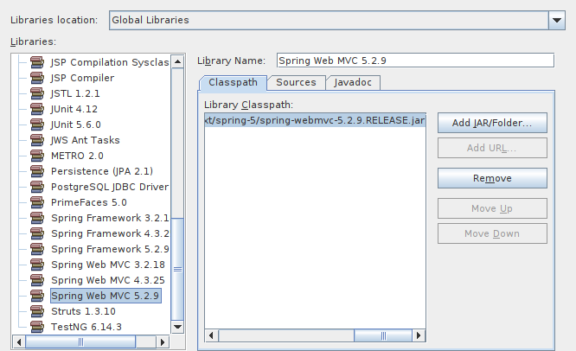Click the libraries list vertical scroll down arrow
This screenshot has width=576, height=351.
click(x=178, y=327)
